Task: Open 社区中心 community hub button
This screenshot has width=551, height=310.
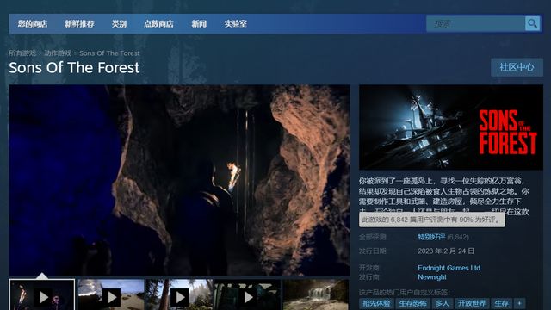Action: point(517,67)
